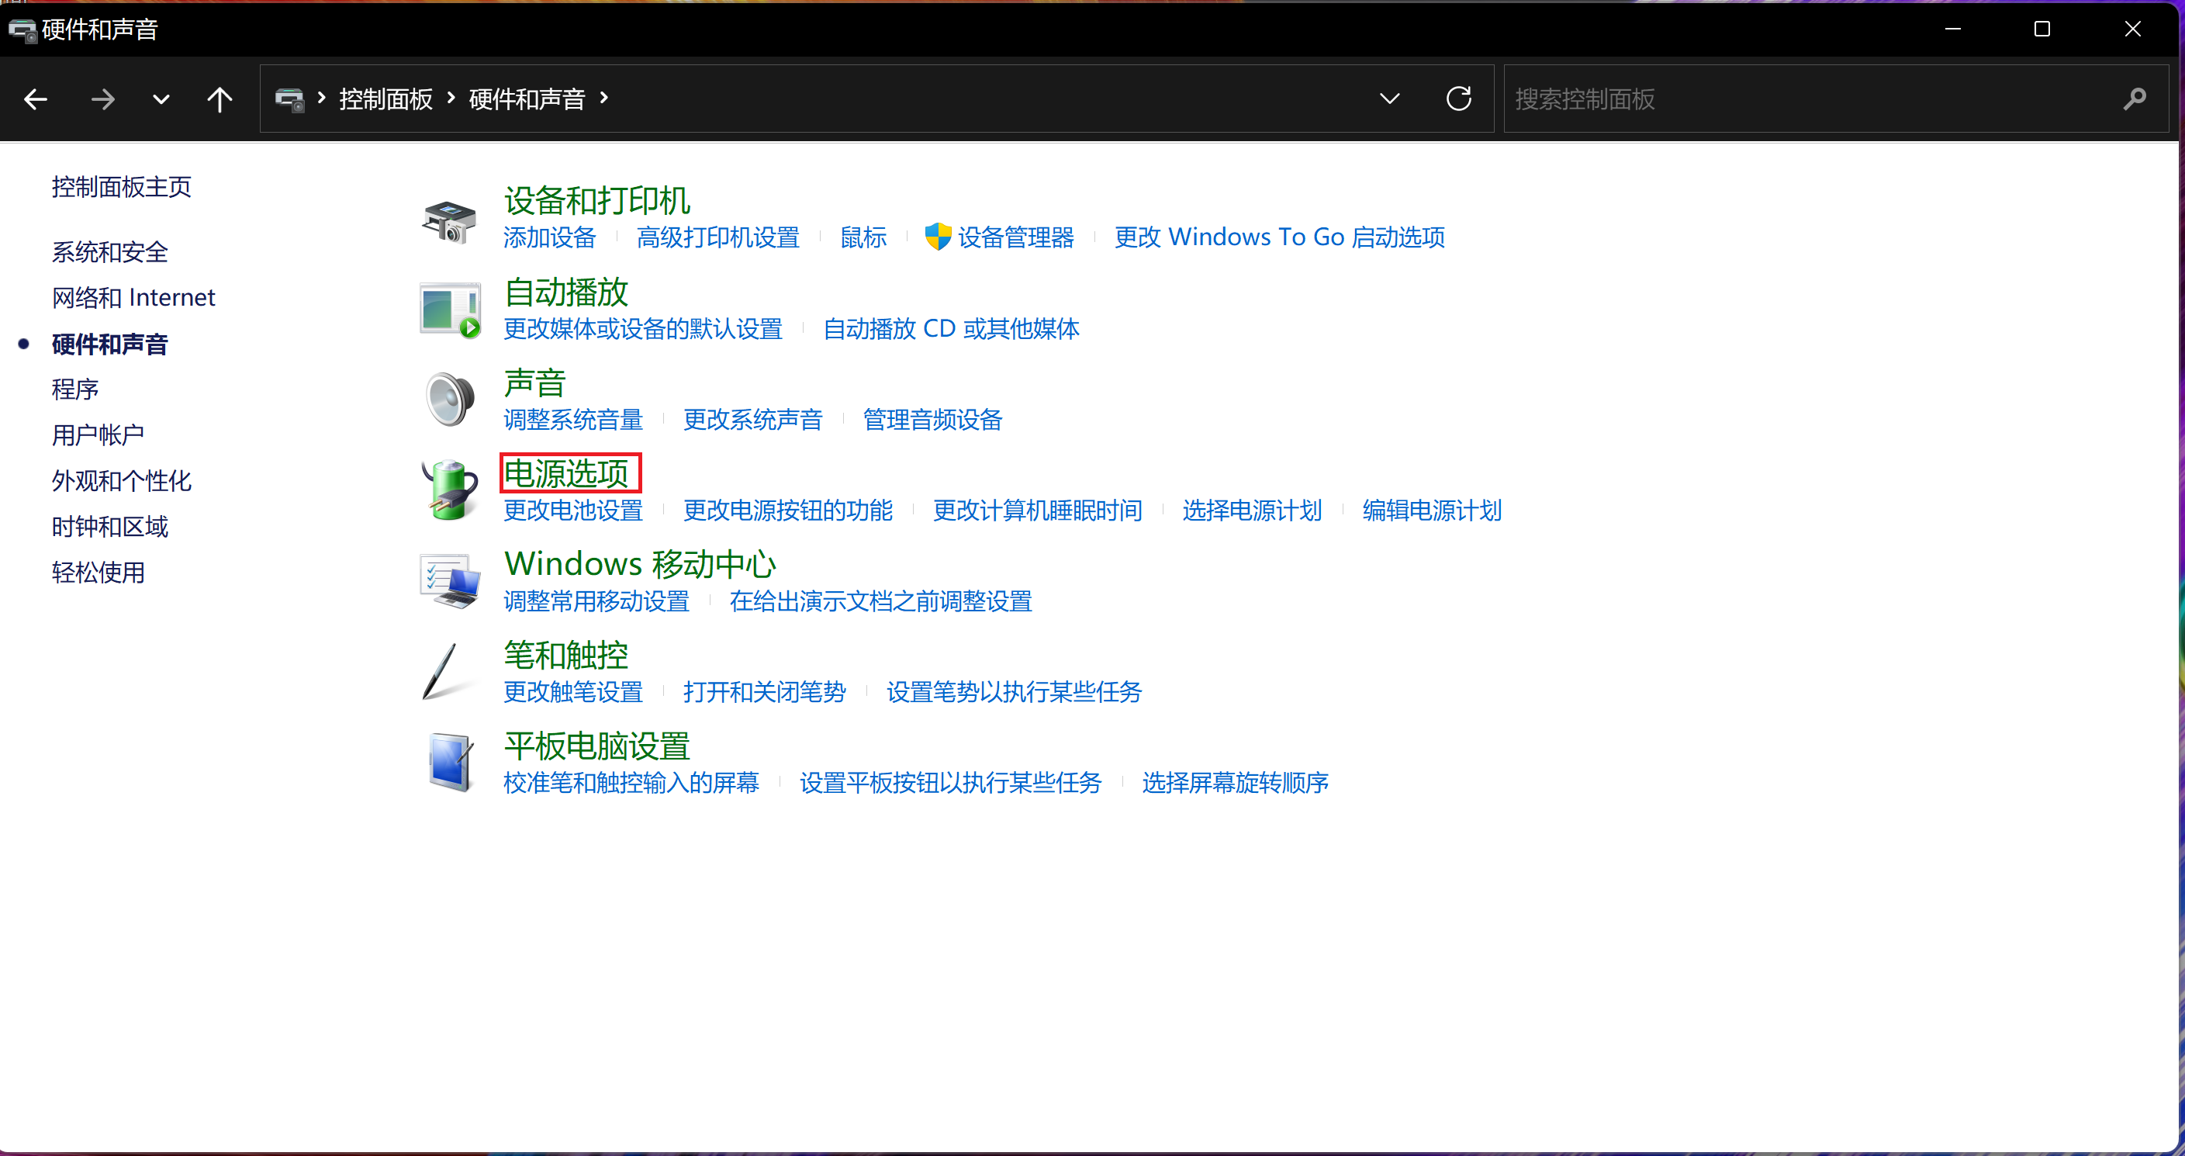The image size is (2185, 1156).
Task: Click 校准笔和触控输入的屏幕 link
Action: tap(631, 783)
